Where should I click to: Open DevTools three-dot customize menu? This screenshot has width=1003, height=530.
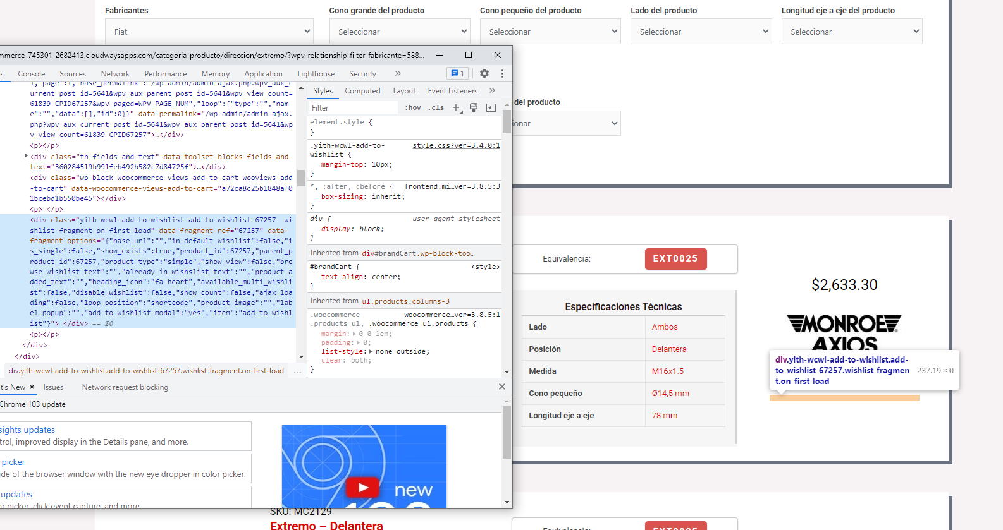click(502, 73)
